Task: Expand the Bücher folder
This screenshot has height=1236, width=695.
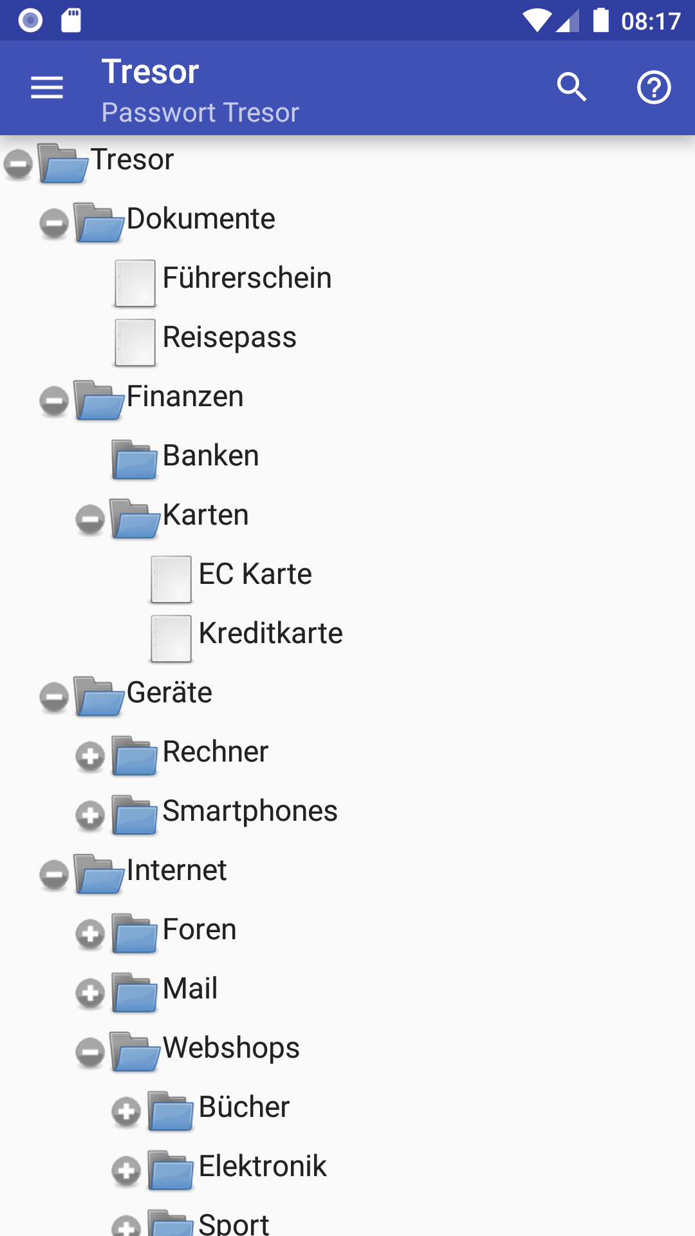Action: pyautogui.click(x=126, y=1112)
